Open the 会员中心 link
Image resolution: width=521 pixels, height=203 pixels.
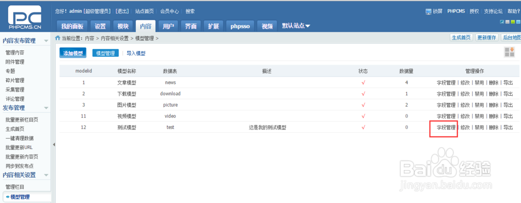(169, 11)
